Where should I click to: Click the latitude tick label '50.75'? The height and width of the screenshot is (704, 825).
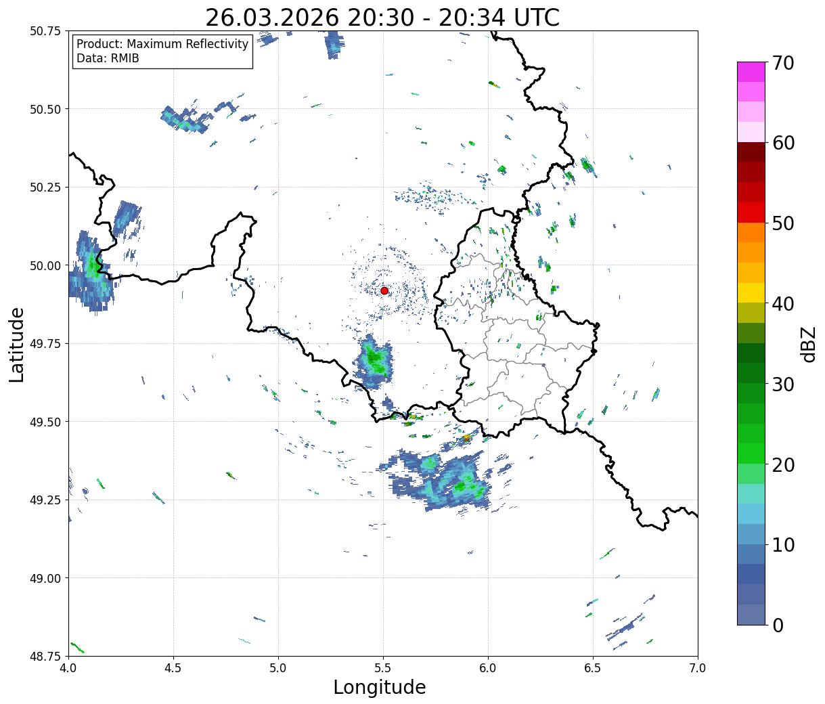(x=45, y=31)
